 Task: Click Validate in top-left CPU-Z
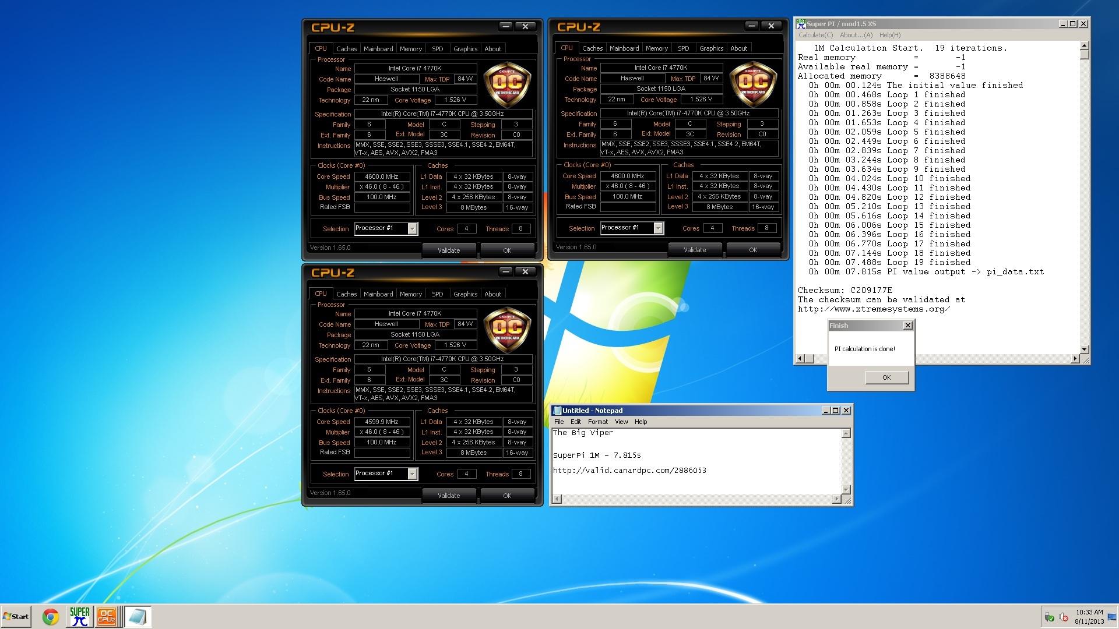[x=449, y=250]
